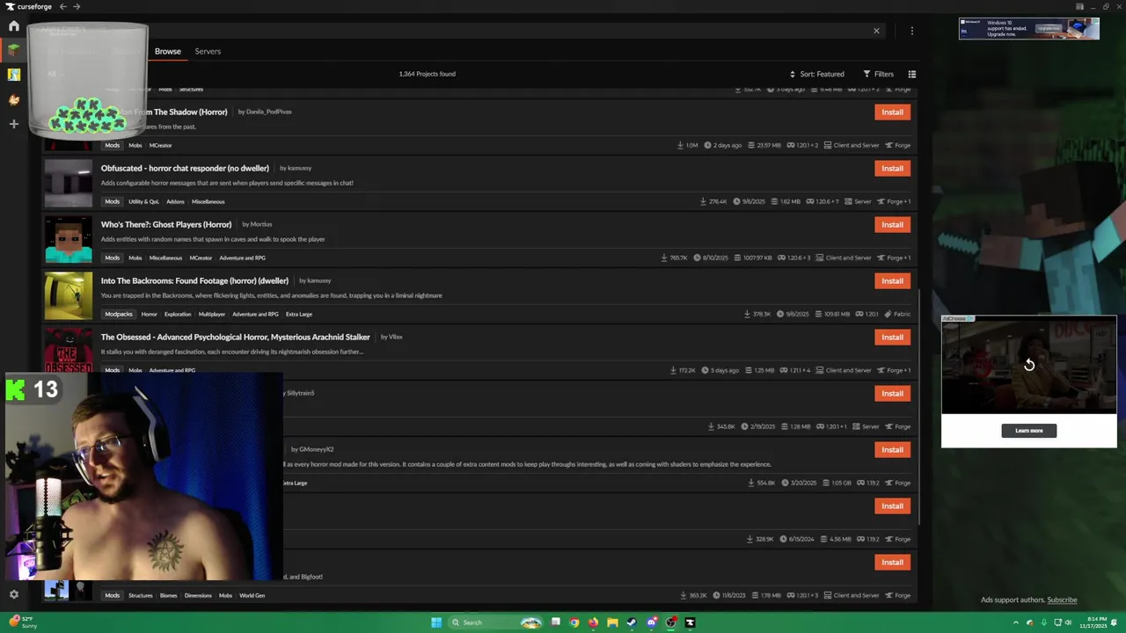Install the modpack by GMoneyyX2
1126x633 pixels.
(x=892, y=449)
